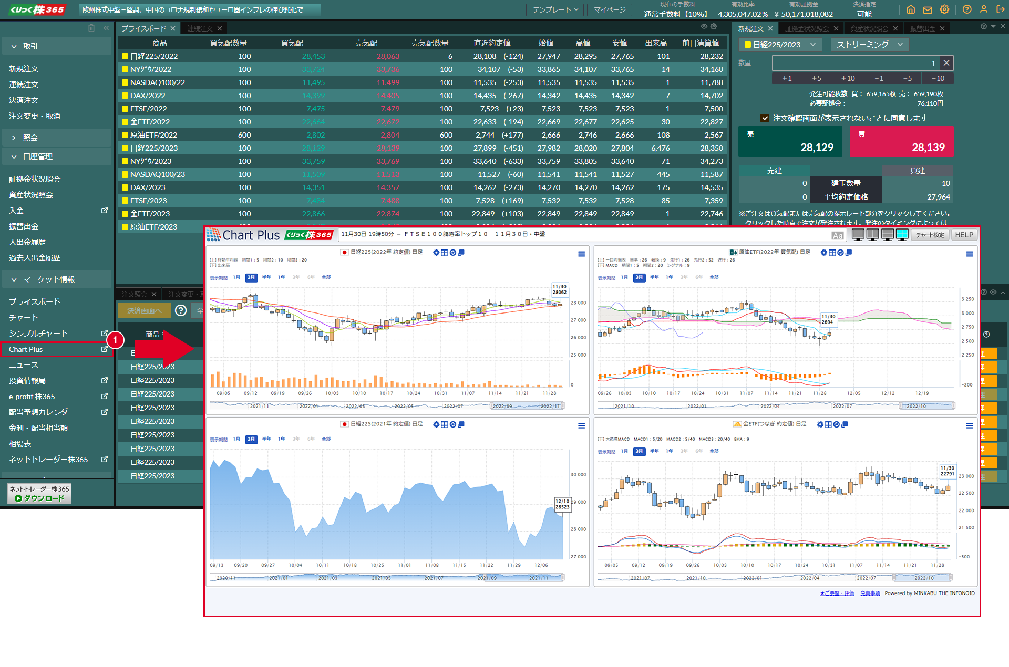
Task: Select four-pane chart layout icon
Action: tap(902, 235)
